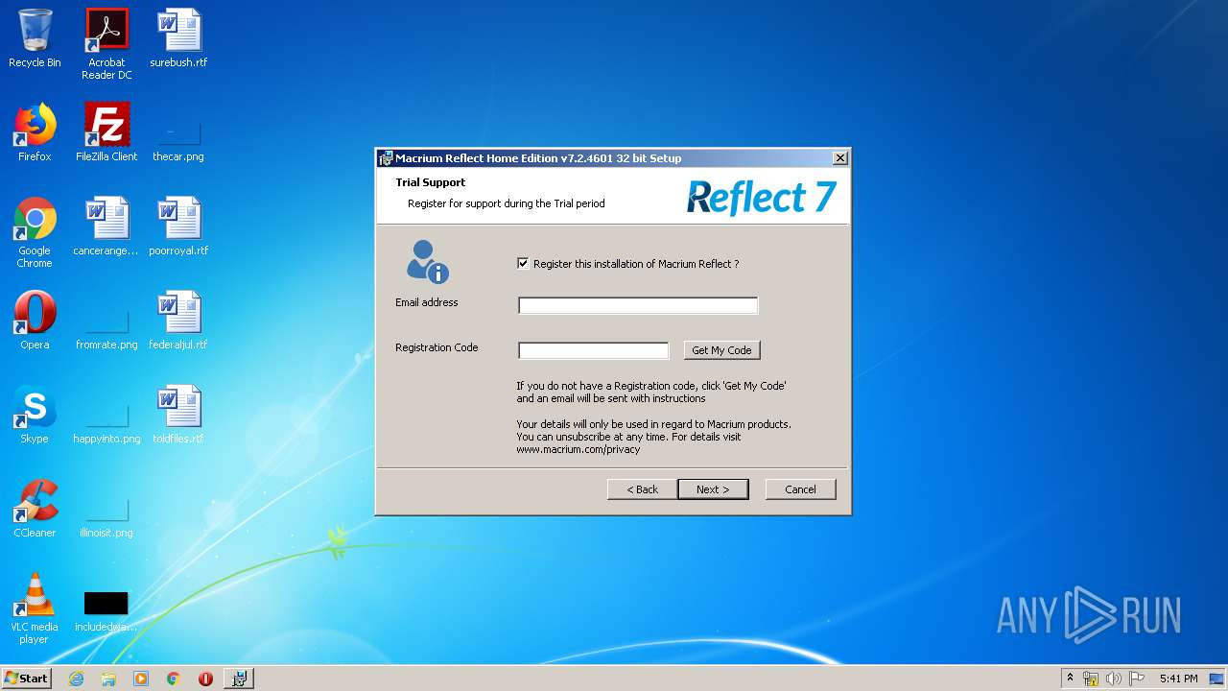This screenshot has width=1228, height=691.
Task: Open the Recycle Bin desktop icon
Action: click(x=35, y=38)
